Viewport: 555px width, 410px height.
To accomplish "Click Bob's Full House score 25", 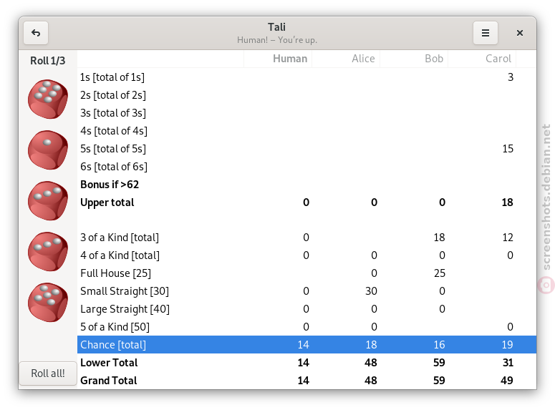I will (440, 273).
